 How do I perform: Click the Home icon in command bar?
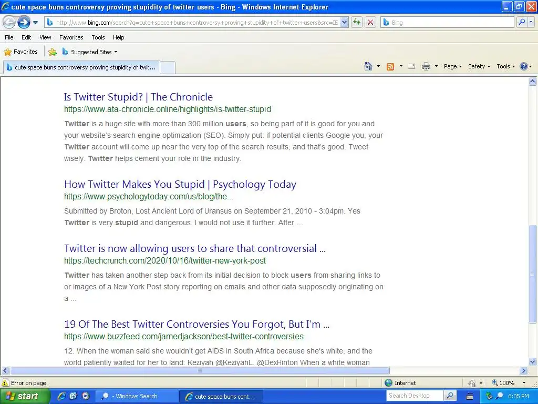point(368,66)
